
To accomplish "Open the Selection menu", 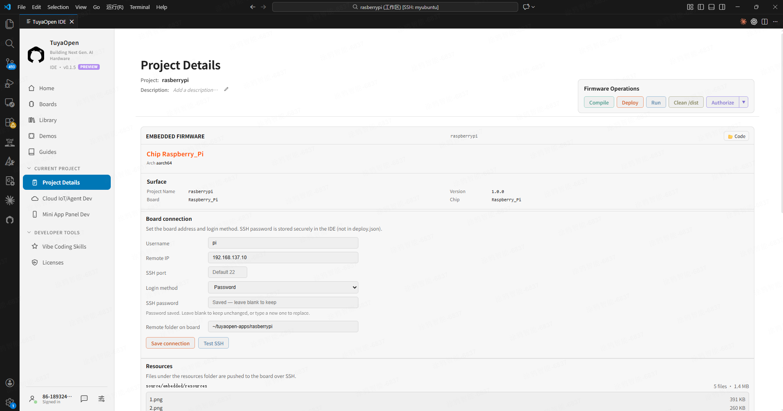I will click(x=58, y=7).
